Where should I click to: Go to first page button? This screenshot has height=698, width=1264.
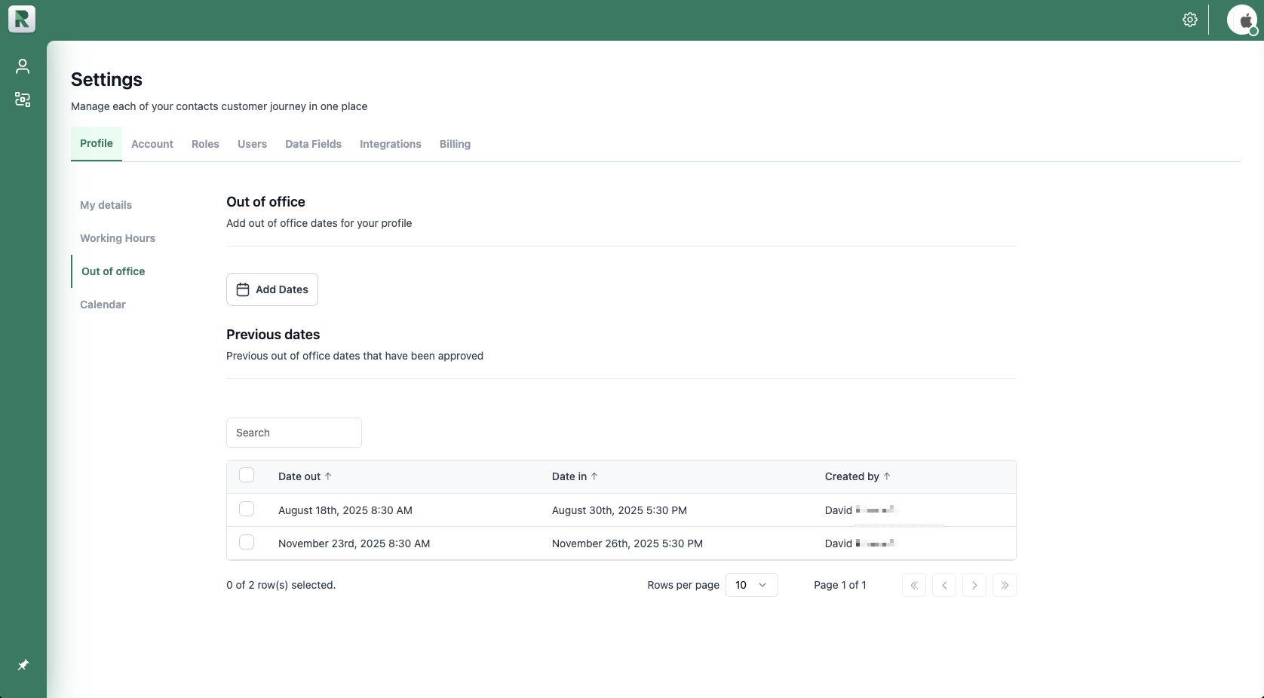point(914,585)
